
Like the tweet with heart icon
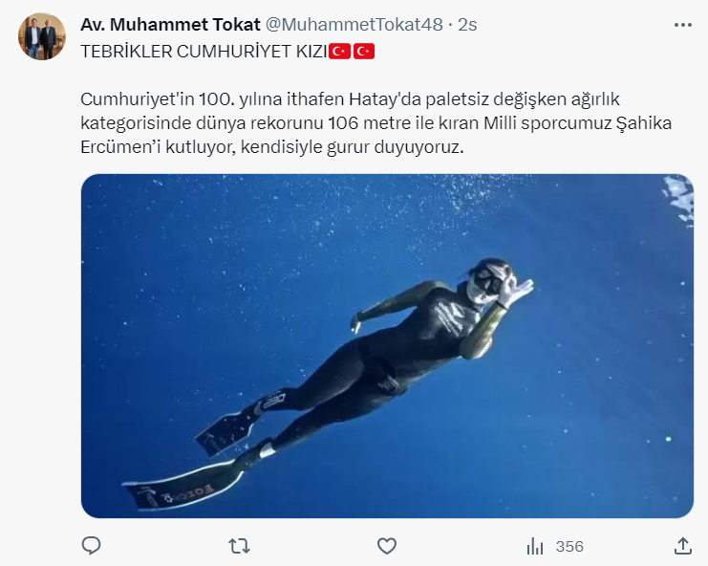[387, 546]
